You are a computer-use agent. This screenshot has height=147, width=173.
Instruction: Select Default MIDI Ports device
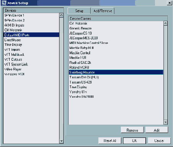[x=31, y=35]
